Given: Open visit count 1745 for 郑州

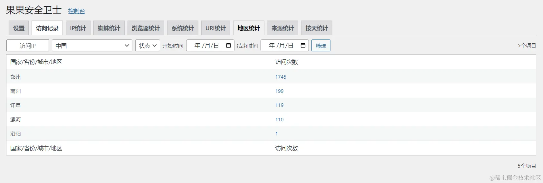Looking at the screenshot, I should 281,77.
